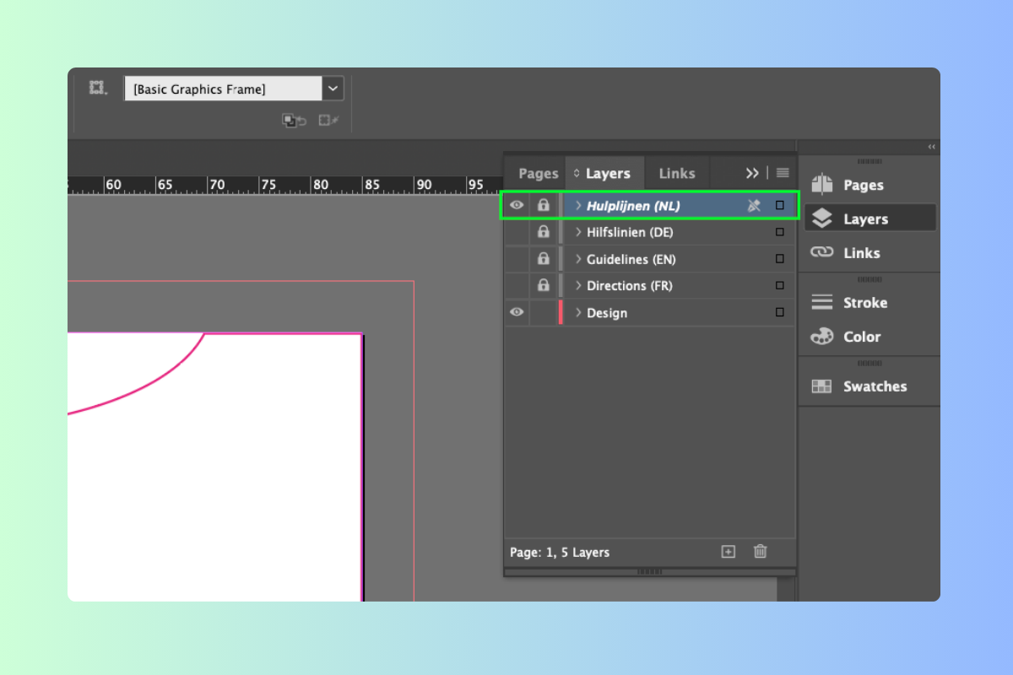1013x675 pixels.
Task: Click the selection square of Guidelines (EN)
Action: (780, 259)
